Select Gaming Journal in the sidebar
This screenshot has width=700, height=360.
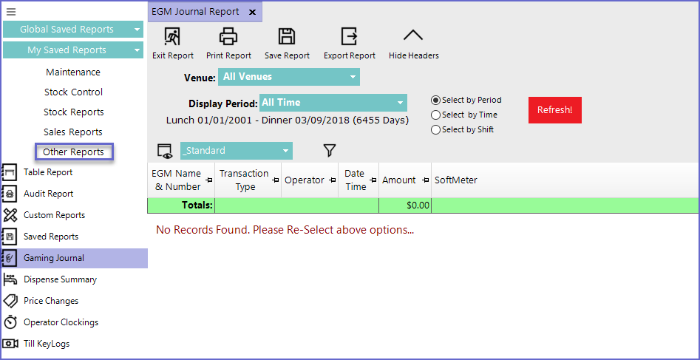pos(54,258)
